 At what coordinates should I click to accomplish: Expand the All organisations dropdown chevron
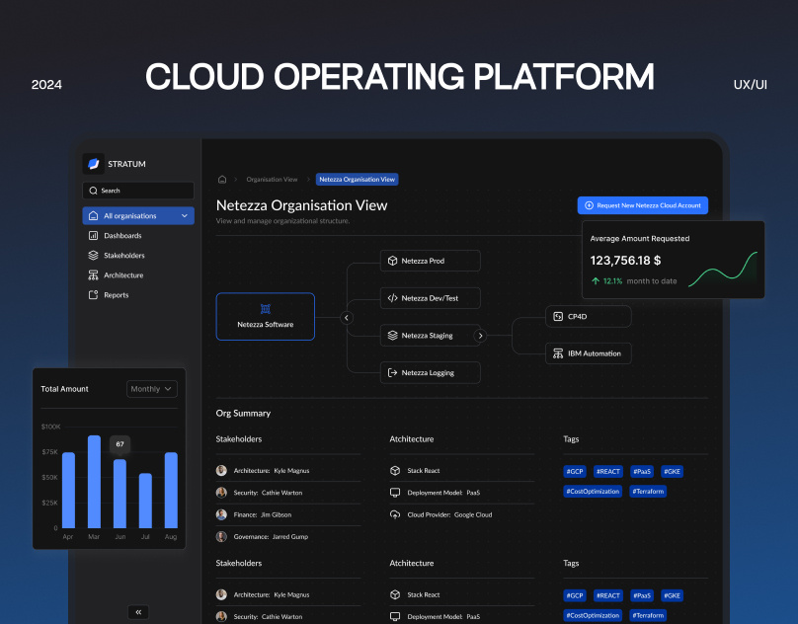coord(184,215)
